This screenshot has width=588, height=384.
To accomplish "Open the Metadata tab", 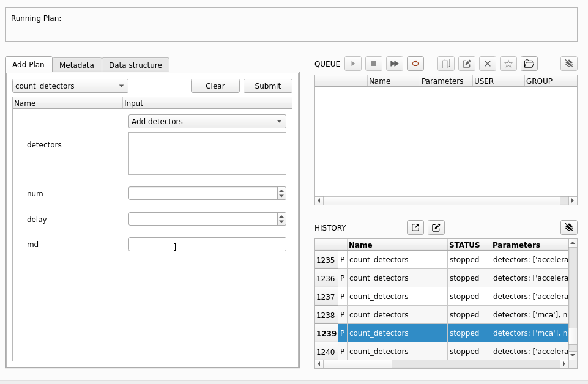I will click(77, 65).
